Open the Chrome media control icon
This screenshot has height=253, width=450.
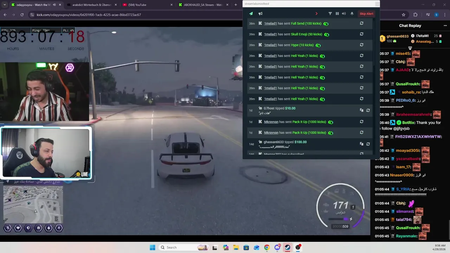tap(427, 15)
